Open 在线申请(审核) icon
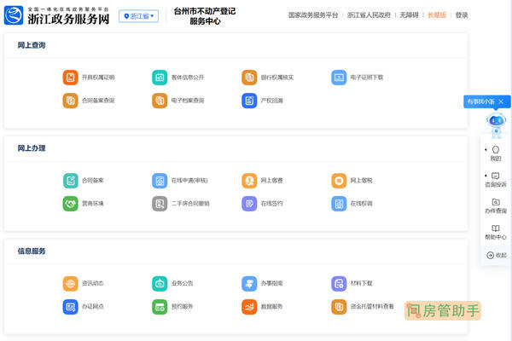 (x=160, y=181)
